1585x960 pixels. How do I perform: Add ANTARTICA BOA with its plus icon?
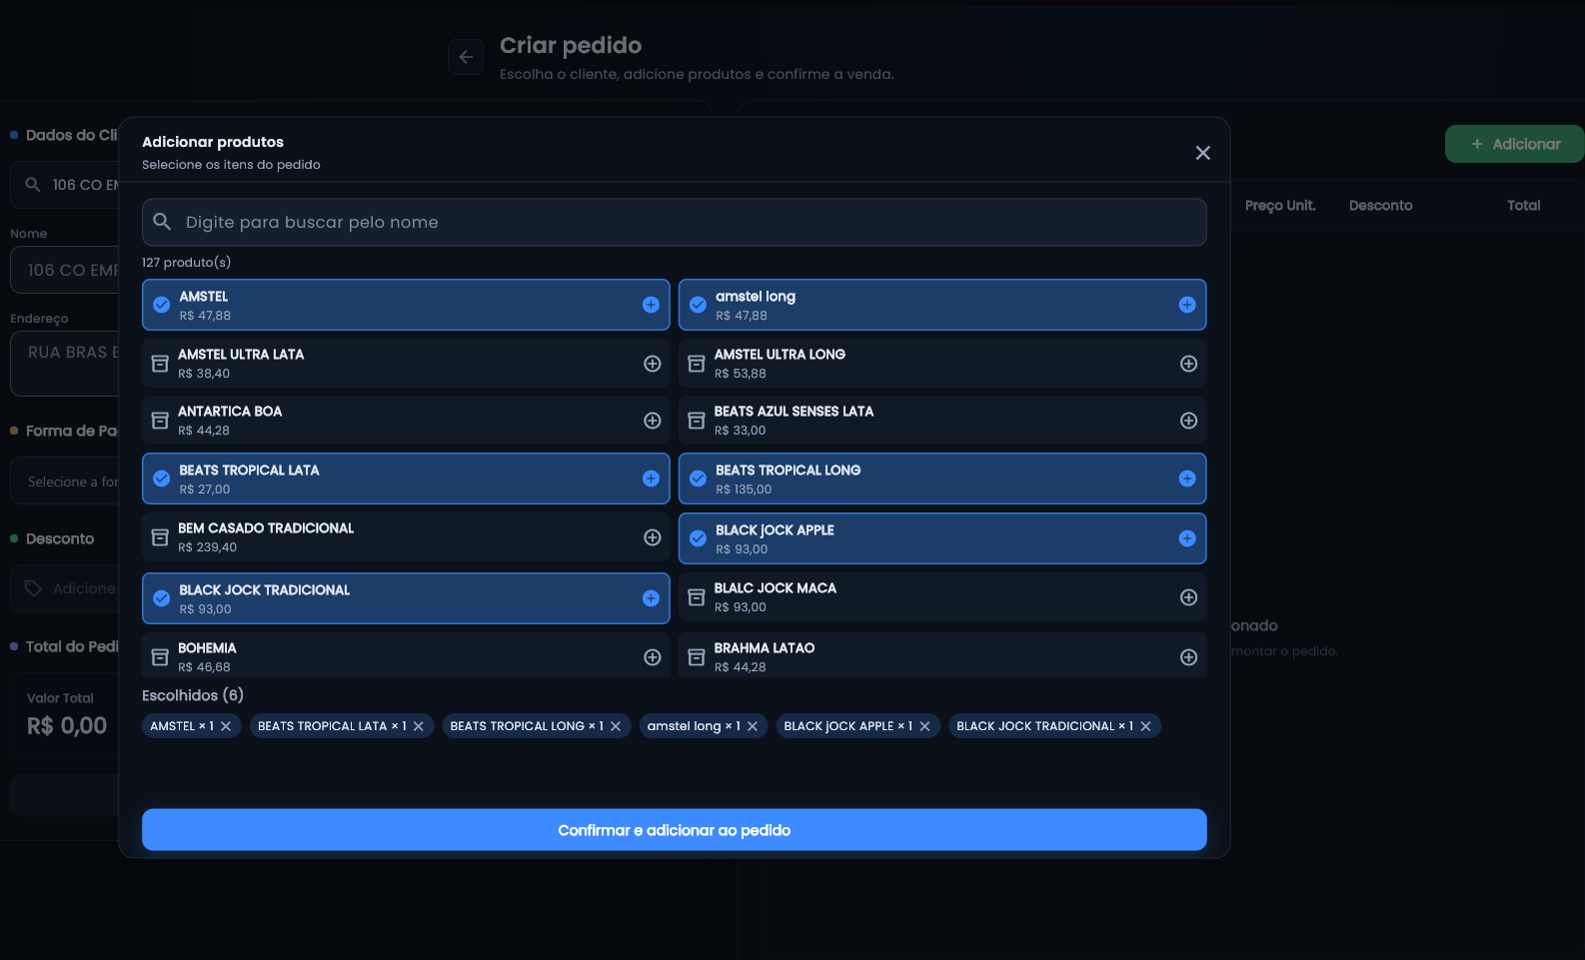[x=653, y=421]
